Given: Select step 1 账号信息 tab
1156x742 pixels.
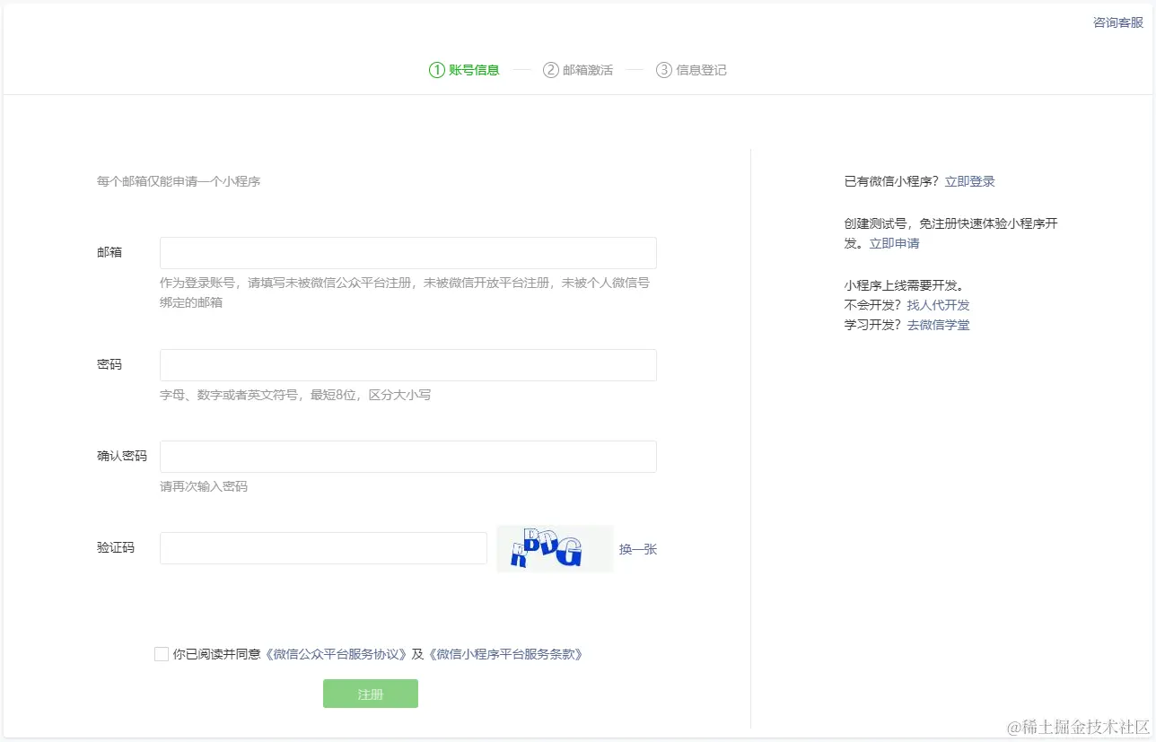Looking at the screenshot, I should 464,70.
